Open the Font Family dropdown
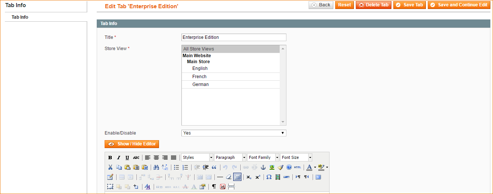The width and height of the screenshot is (493, 194). (x=263, y=158)
